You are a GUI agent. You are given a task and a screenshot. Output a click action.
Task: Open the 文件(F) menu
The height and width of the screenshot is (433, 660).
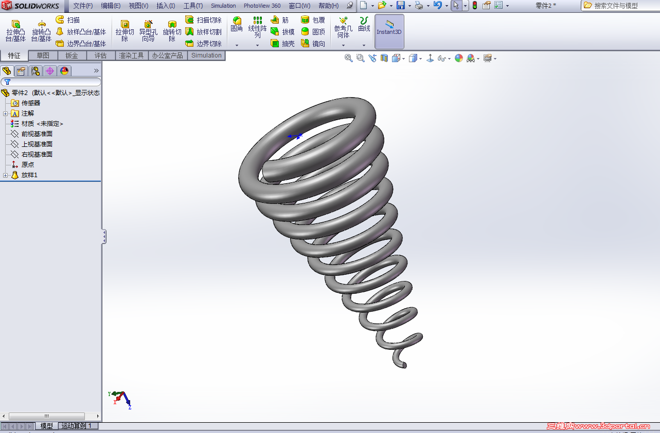pos(83,6)
